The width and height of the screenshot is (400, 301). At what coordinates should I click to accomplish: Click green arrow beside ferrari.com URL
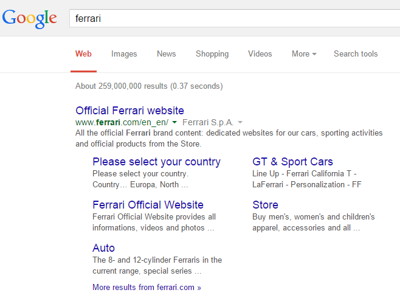click(x=174, y=122)
